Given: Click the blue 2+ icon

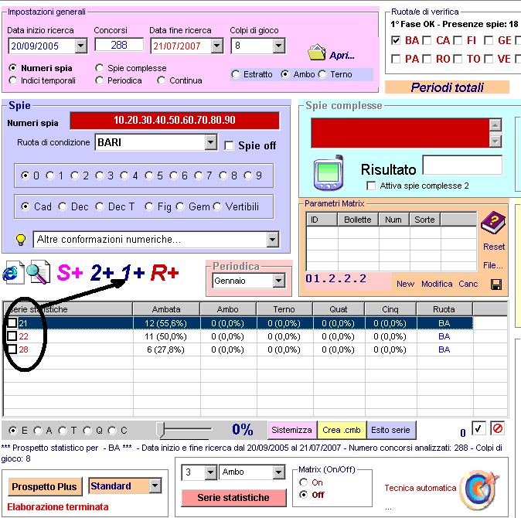Looking at the screenshot, I should (x=102, y=273).
